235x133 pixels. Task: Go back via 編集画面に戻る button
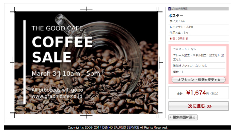(x=183, y=117)
